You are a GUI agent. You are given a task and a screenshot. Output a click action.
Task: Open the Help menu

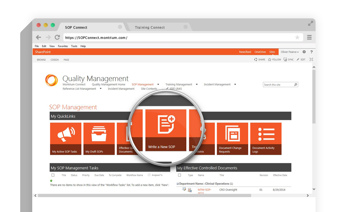click(83, 46)
